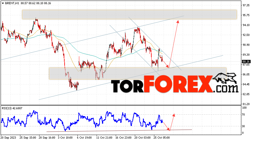
Task: Select the 20 Sep 2023 time axis label
Action: click(8, 138)
